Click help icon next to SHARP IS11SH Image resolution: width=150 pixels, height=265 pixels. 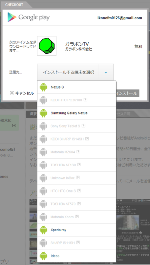pos(78,243)
